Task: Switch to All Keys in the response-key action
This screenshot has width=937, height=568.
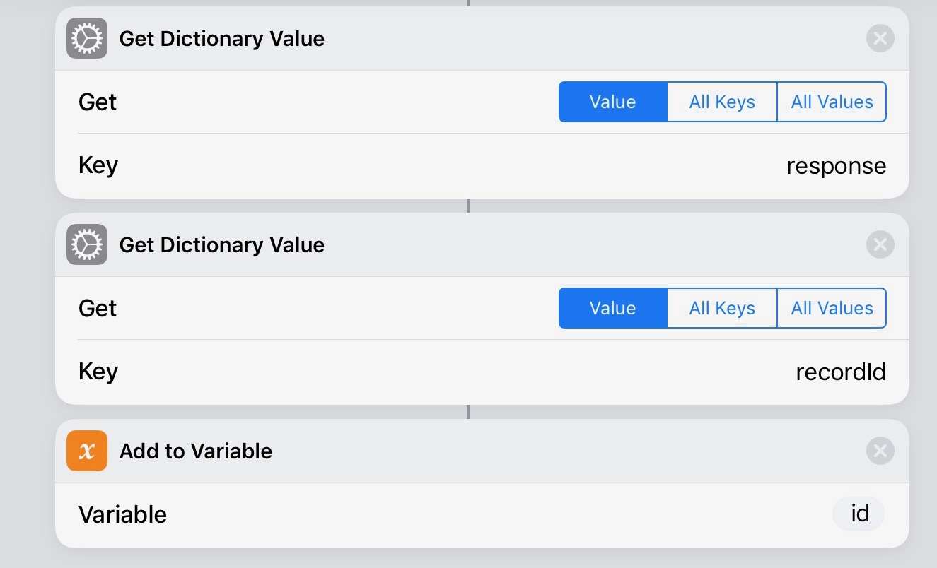Action: [x=722, y=102]
